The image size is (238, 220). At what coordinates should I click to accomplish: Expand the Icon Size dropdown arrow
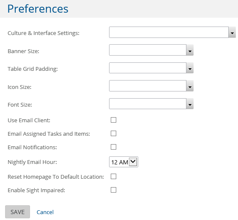coord(190,86)
